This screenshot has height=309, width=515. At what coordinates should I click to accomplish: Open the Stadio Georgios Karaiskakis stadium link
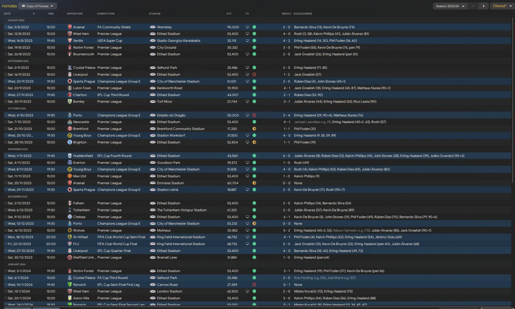[179, 41]
